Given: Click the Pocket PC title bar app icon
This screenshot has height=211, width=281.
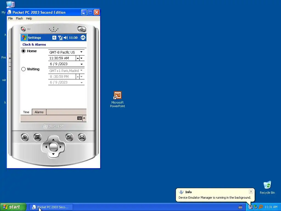Looking at the screenshot, I should pyautogui.click(x=9, y=12).
